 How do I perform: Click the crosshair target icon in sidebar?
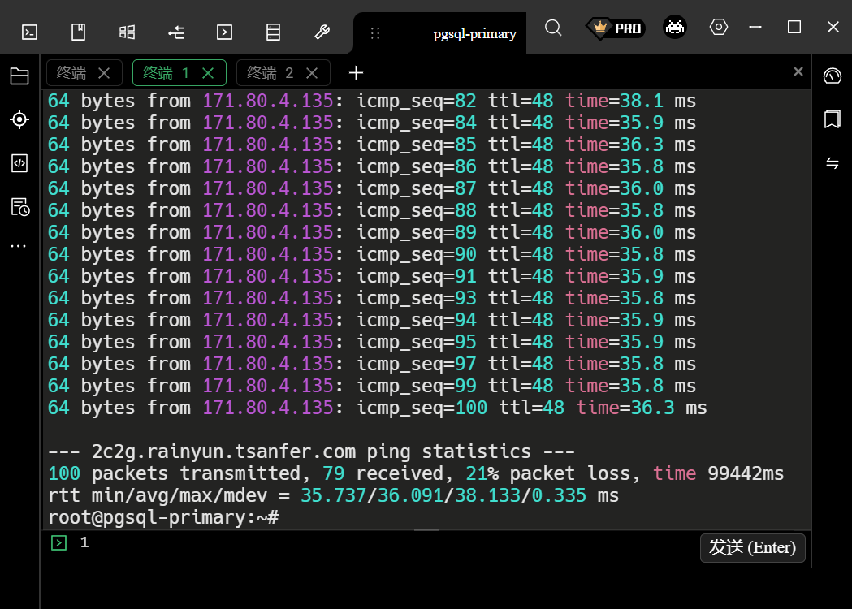[x=19, y=120]
